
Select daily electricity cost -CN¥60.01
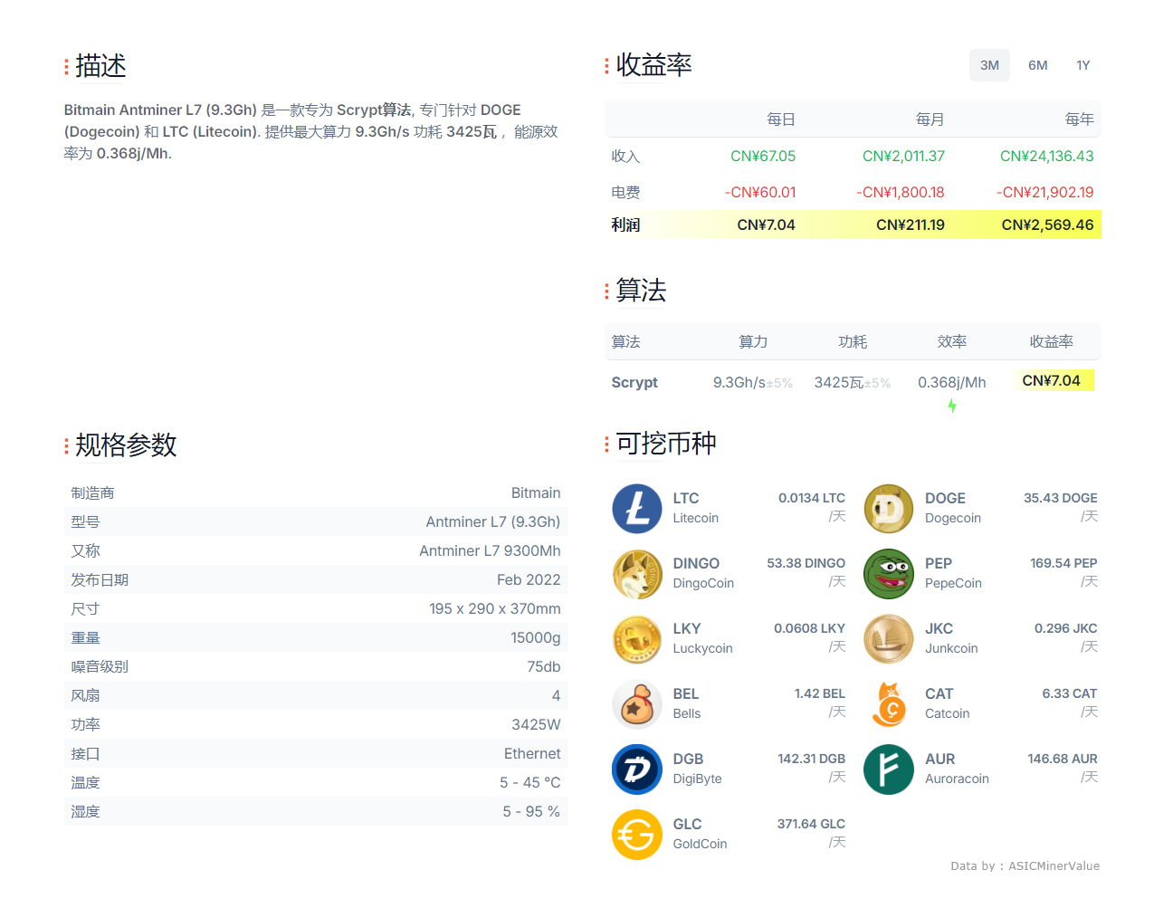click(760, 192)
